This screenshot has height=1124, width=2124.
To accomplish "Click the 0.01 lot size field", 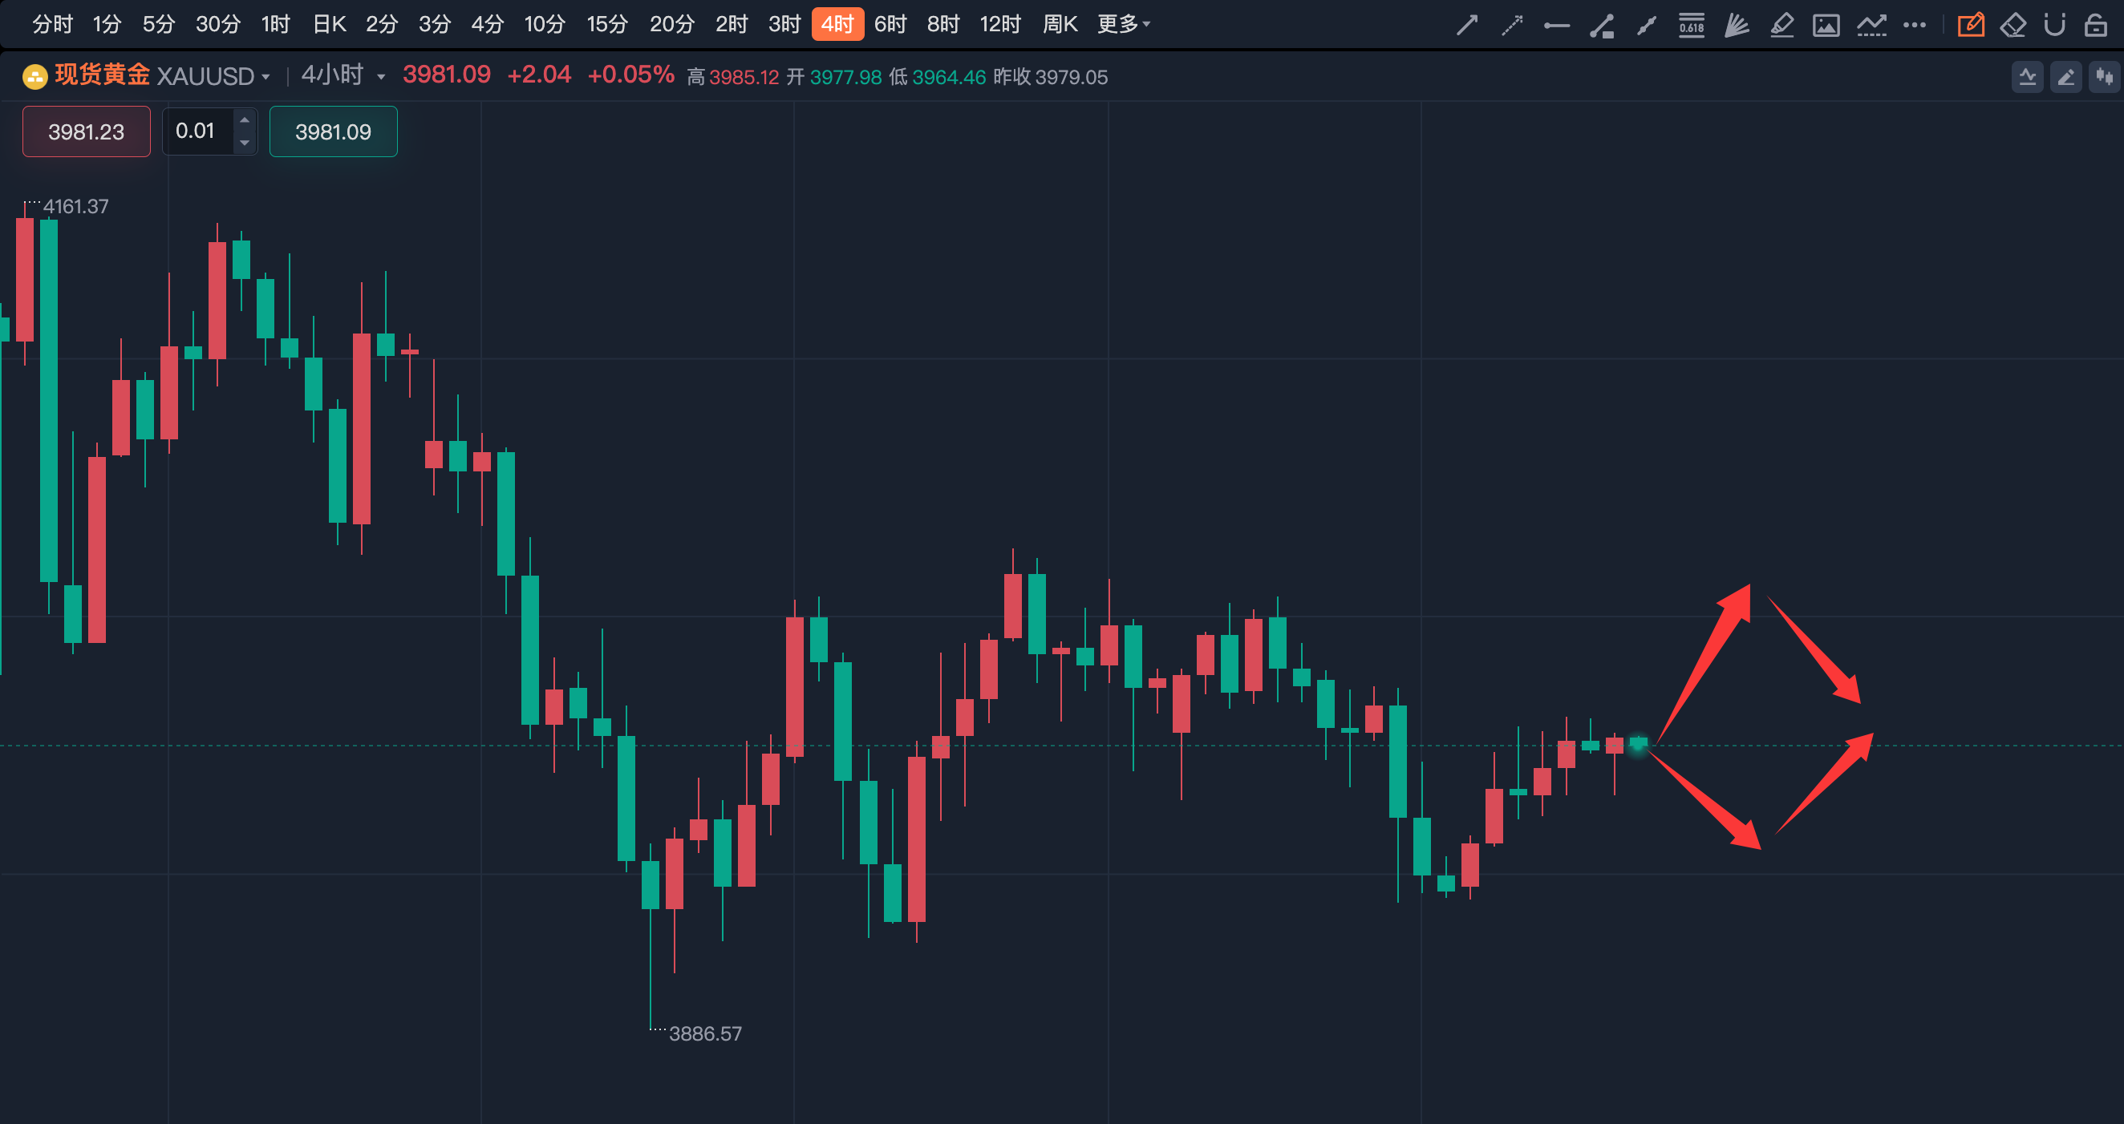I will click(x=197, y=131).
